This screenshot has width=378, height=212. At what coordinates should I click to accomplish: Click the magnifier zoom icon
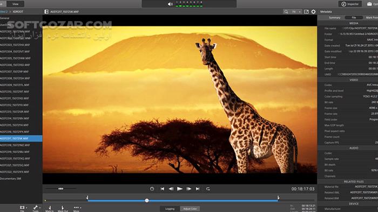(x=286, y=11)
